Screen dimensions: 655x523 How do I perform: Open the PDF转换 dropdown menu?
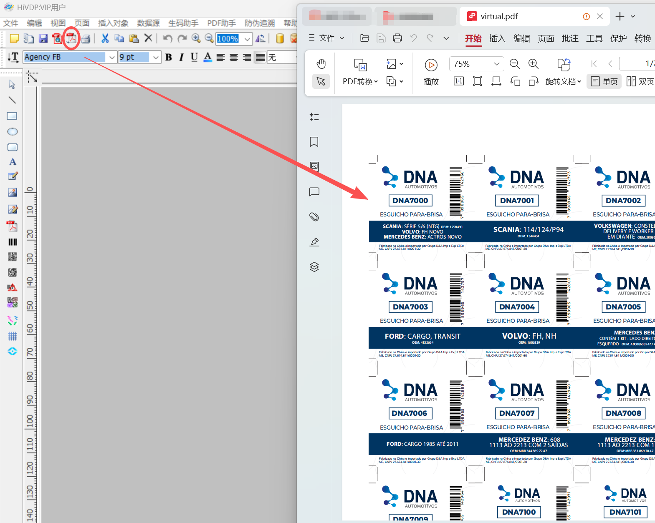(360, 81)
